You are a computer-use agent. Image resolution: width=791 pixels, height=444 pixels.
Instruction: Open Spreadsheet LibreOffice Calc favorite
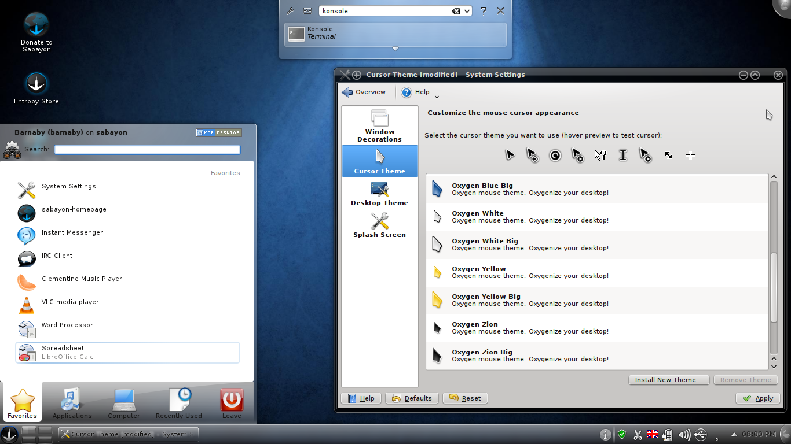click(128, 353)
